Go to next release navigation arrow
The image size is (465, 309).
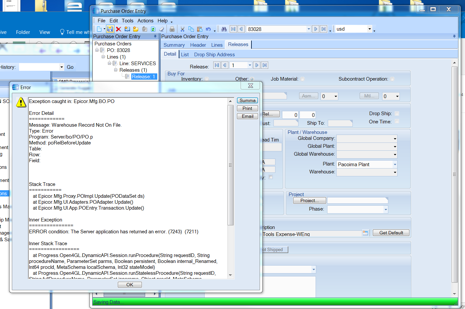[257, 65]
